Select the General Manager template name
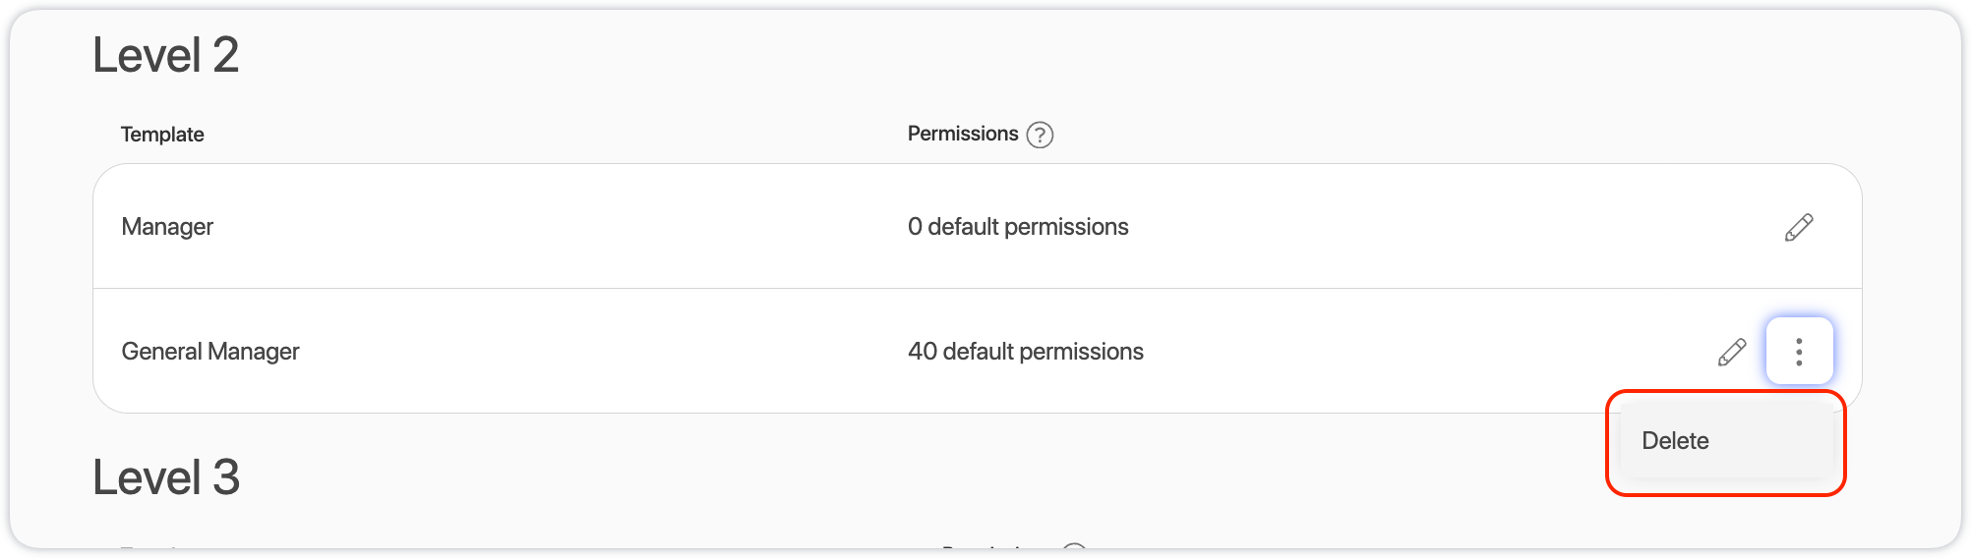1971x558 pixels. click(210, 352)
